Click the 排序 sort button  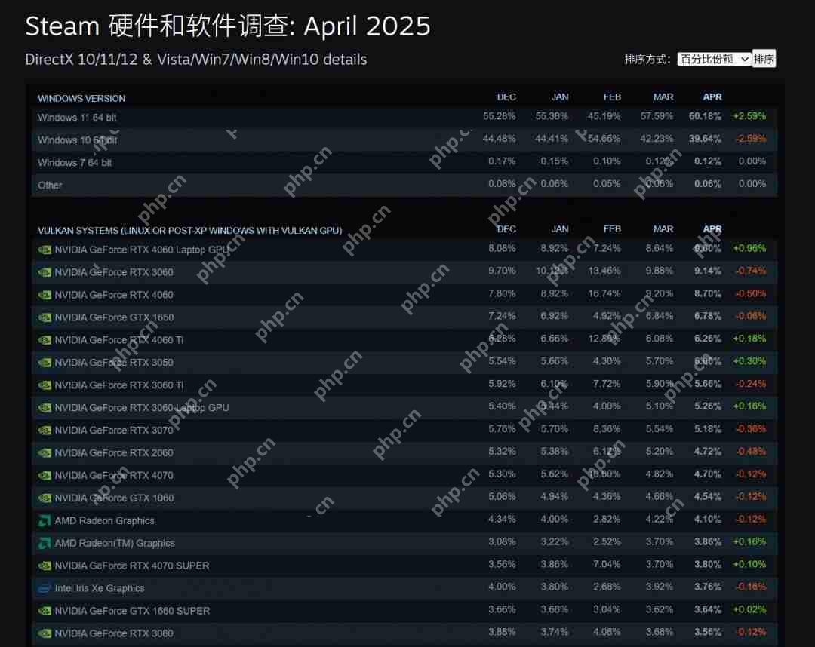click(763, 59)
